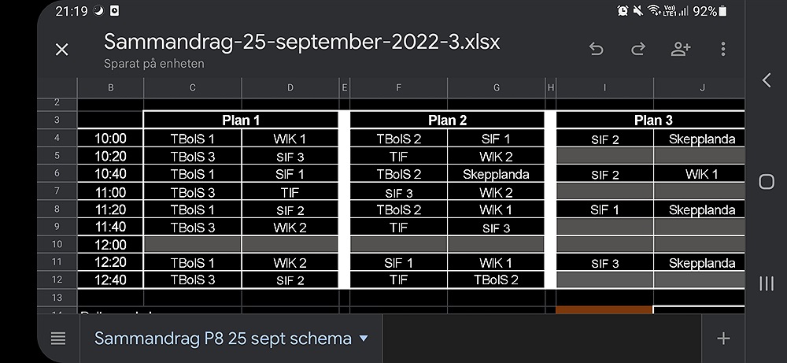Tap the Android home navigation button
787x363 pixels.
tap(767, 181)
